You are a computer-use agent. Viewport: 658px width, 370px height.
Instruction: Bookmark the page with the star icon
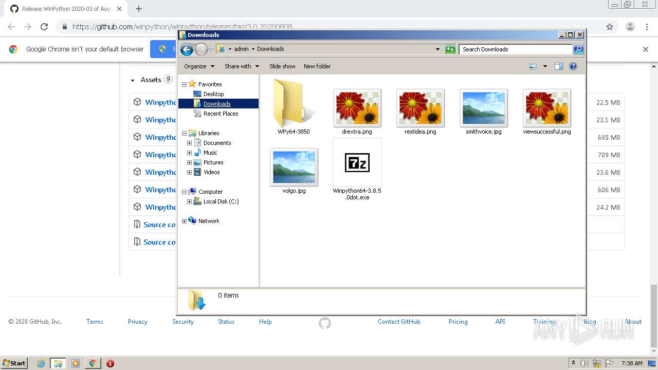point(610,27)
